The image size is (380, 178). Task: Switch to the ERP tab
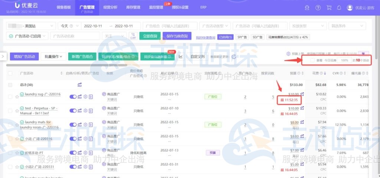click(203, 7)
